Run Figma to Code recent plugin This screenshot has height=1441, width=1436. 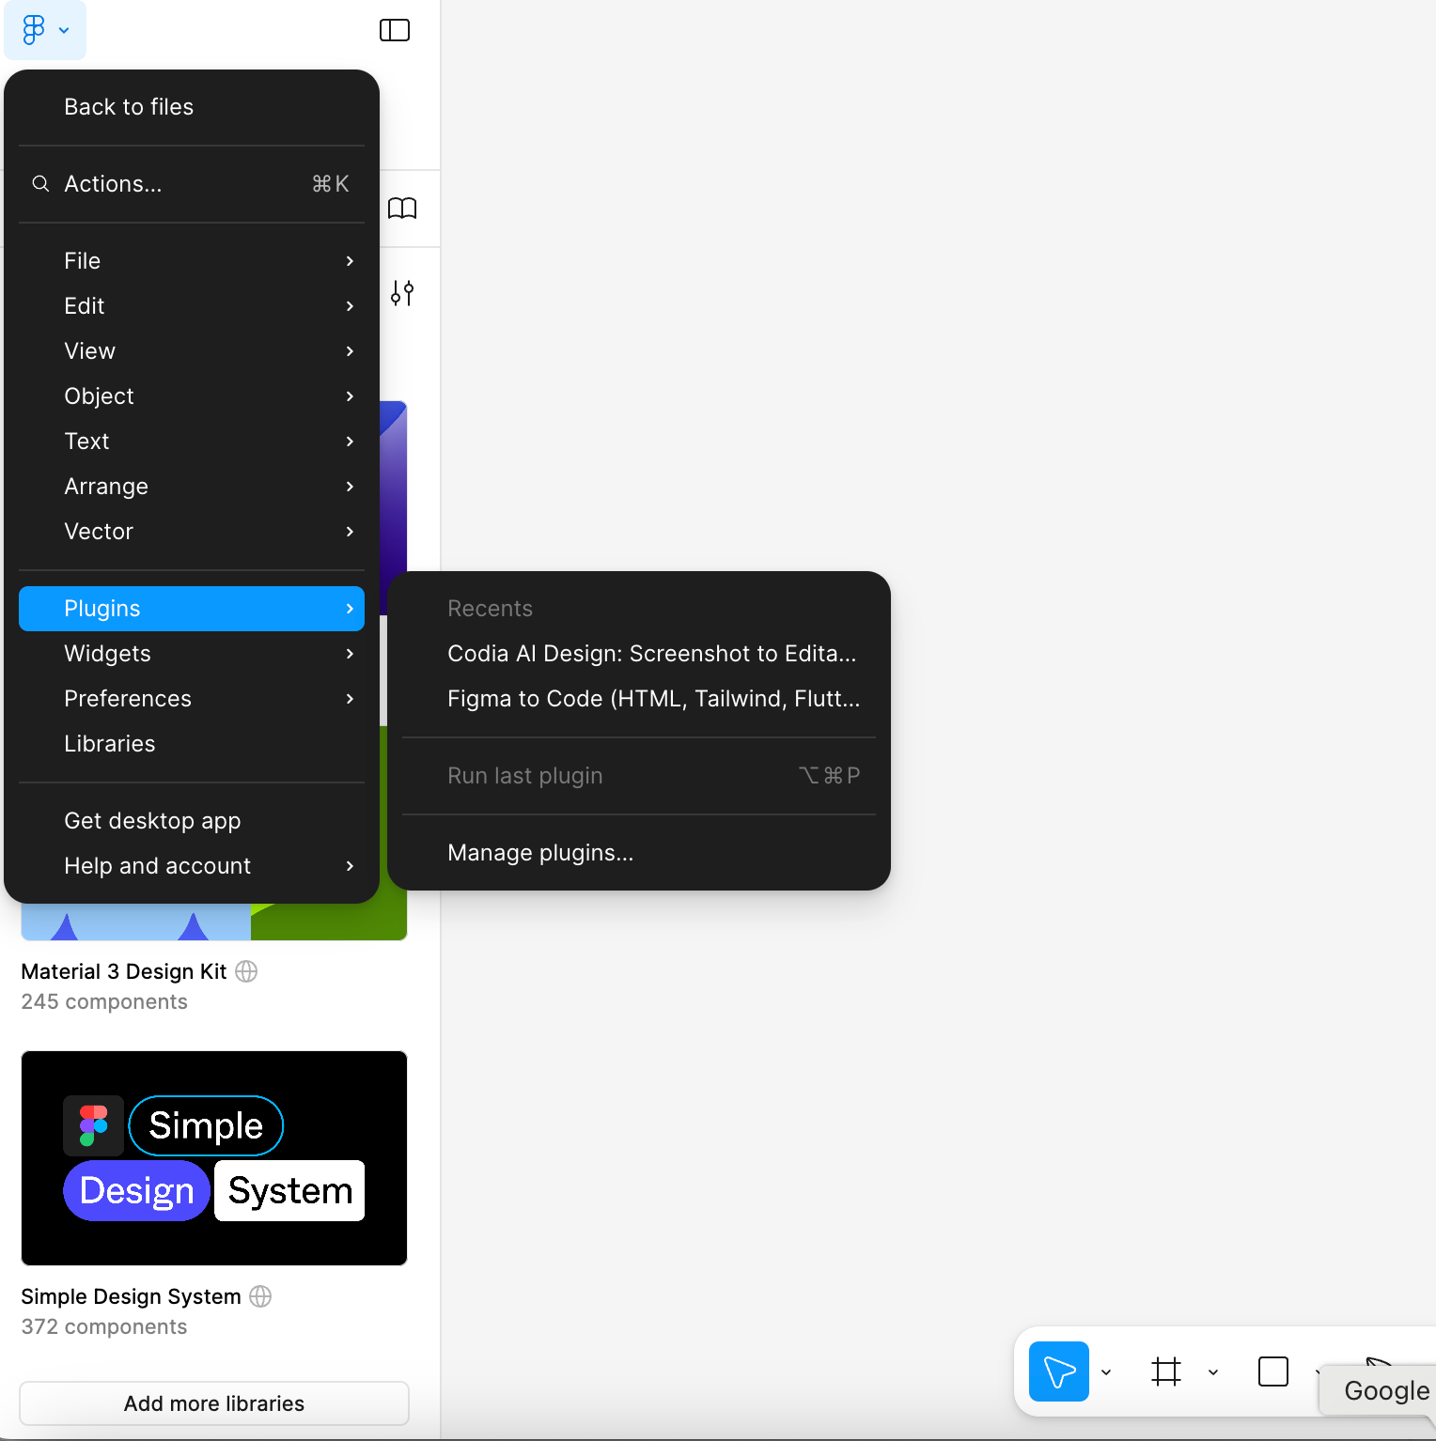(x=639, y=699)
